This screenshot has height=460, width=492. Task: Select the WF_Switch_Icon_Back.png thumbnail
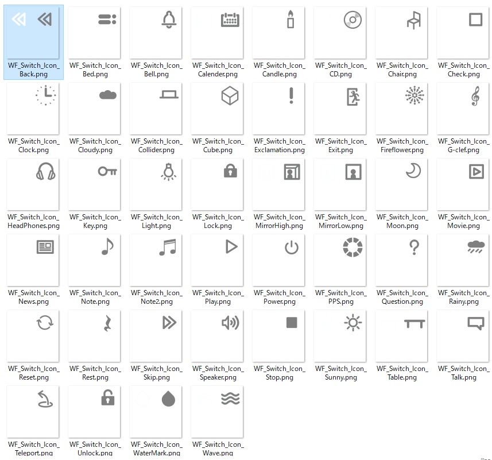(33, 33)
